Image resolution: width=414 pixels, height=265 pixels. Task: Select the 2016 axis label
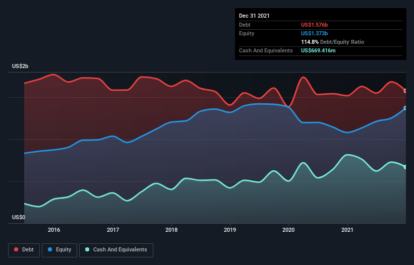point(54,230)
